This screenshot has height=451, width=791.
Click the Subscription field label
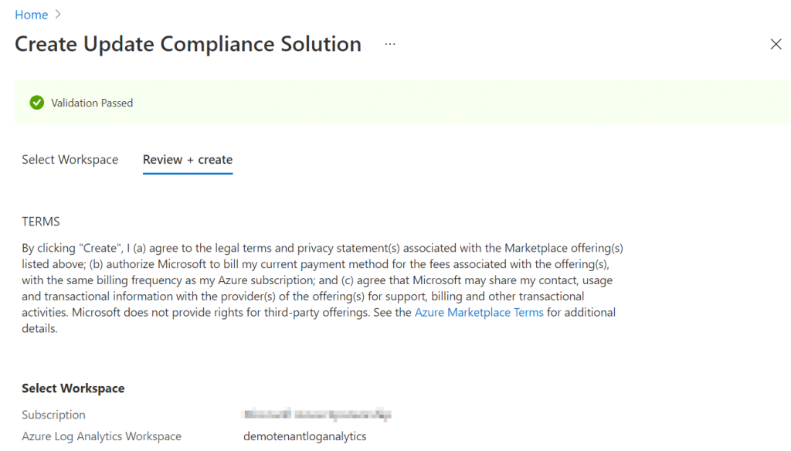point(53,415)
